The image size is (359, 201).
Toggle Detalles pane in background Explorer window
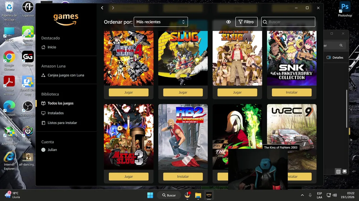[x=335, y=58]
